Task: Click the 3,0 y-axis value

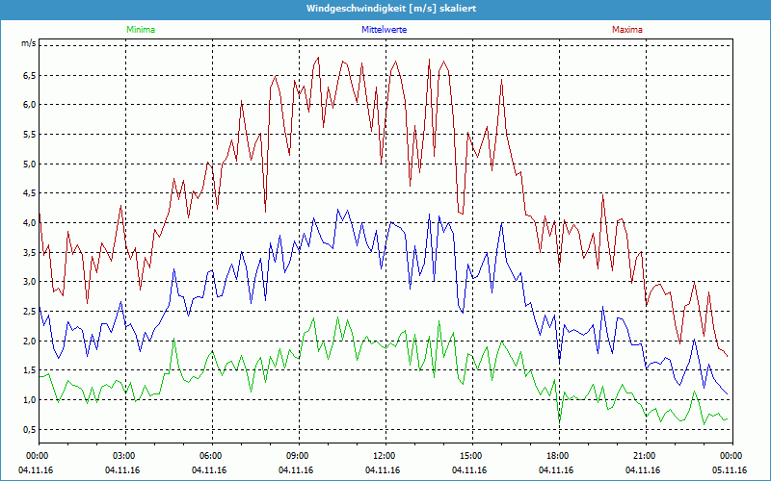Action: coord(29,282)
